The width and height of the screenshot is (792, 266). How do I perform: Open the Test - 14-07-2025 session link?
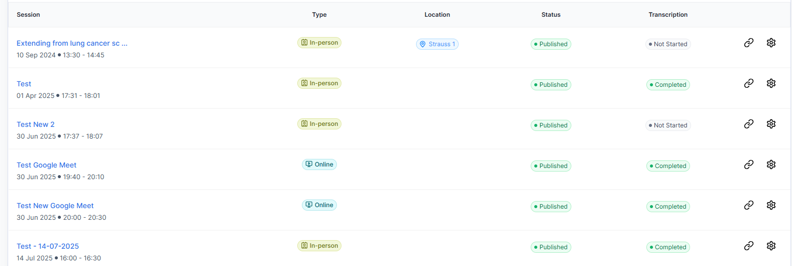(48, 246)
